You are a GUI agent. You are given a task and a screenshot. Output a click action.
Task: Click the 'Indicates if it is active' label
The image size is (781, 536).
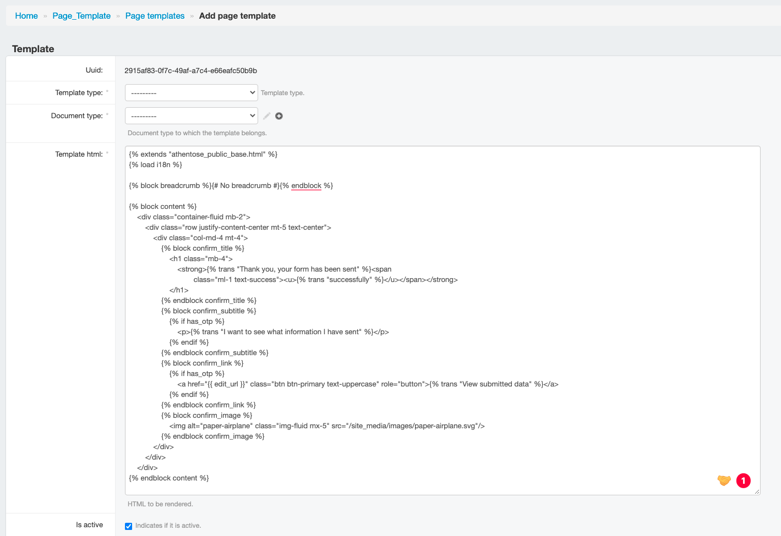tap(168, 526)
